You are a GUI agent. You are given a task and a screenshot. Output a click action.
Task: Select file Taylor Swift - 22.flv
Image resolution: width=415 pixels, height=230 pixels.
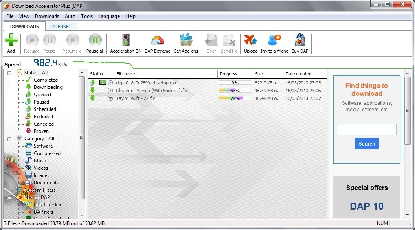click(x=135, y=98)
